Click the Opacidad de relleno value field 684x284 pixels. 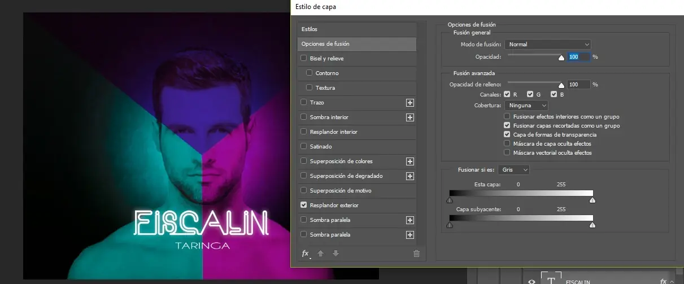click(578, 84)
